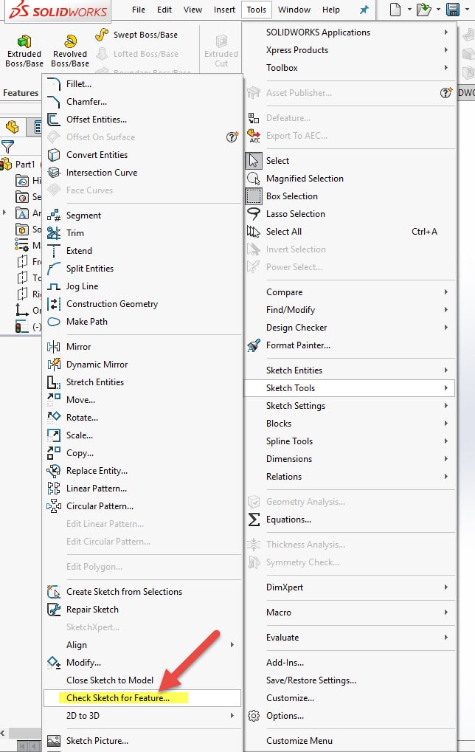Choose the Circular Pattern icon
Screen dimensions: 475x752
pyautogui.click(x=54, y=506)
